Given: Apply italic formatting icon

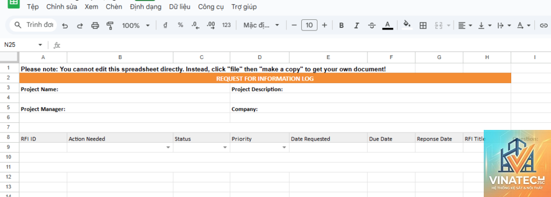Looking at the screenshot, I should [x=357, y=25].
